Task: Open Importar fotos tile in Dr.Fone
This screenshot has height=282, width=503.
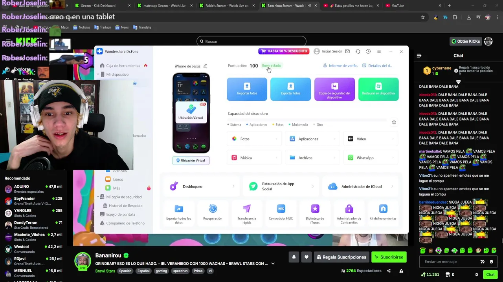Action: click(247, 89)
